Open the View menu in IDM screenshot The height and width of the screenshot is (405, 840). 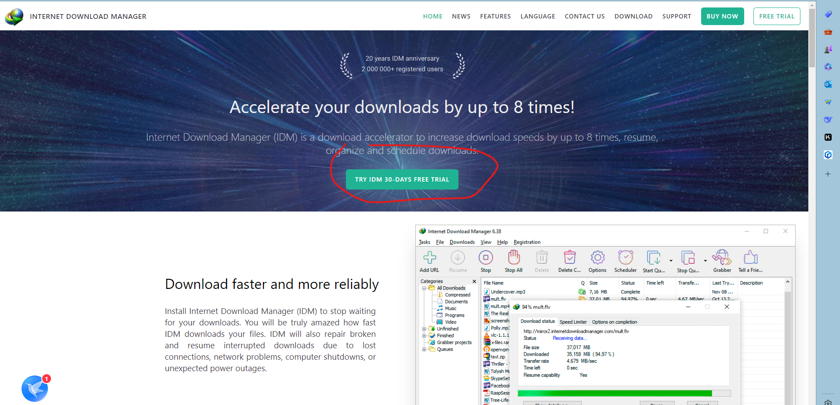point(486,242)
